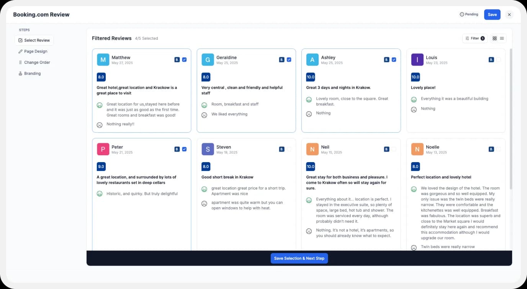The height and width of the screenshot is (289, 527).
Task: Click the Booking.com badge on Matthew's review
Action: coord(177,60)
